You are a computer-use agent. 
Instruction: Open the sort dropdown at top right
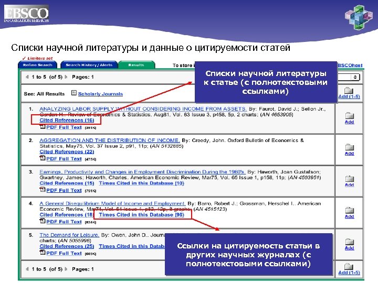point(349,77)
